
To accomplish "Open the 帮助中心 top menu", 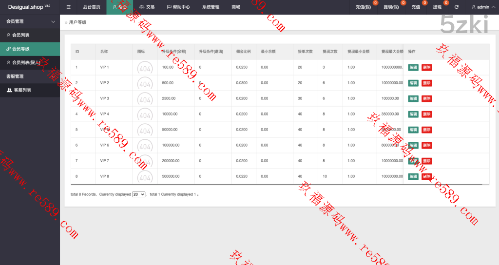I will pyautogui.click(x=178, y=7).
